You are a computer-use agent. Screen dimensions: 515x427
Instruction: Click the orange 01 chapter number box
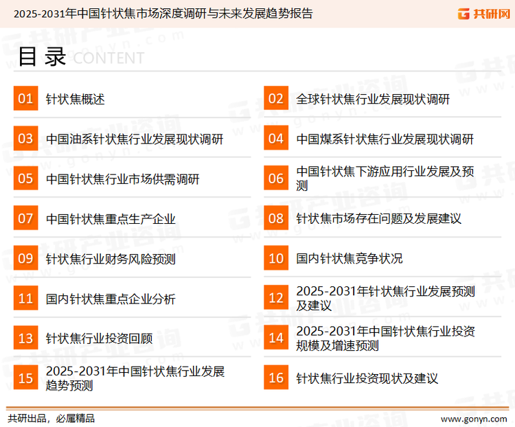pyautogui.click(x=25, y=99)
